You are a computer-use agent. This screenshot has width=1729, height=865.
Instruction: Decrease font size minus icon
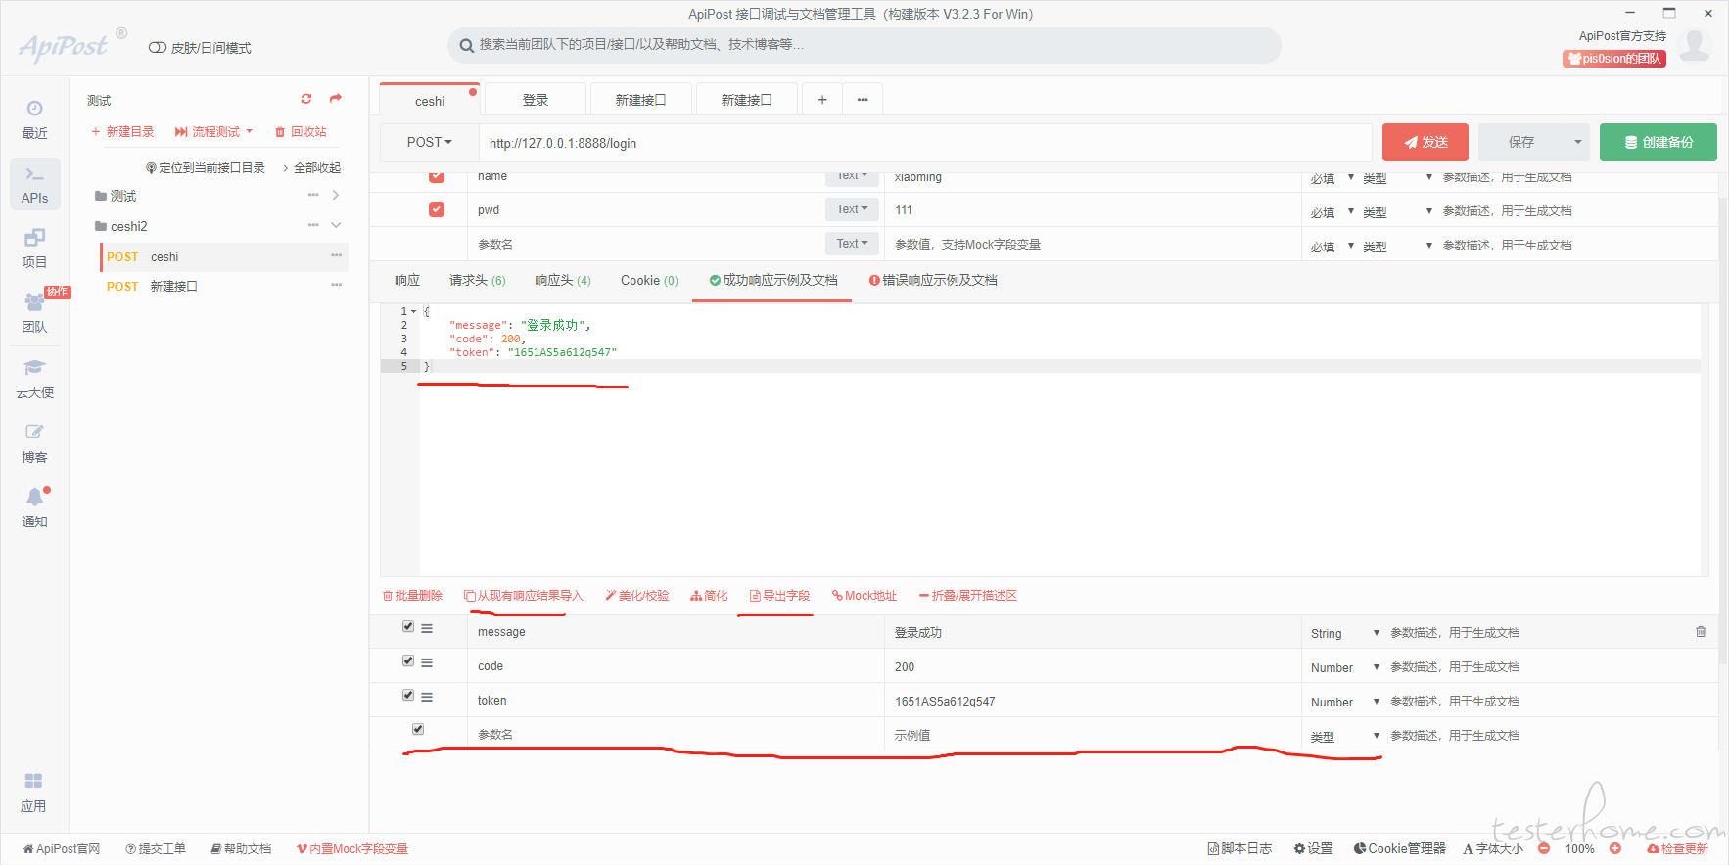click(1544, 848)
